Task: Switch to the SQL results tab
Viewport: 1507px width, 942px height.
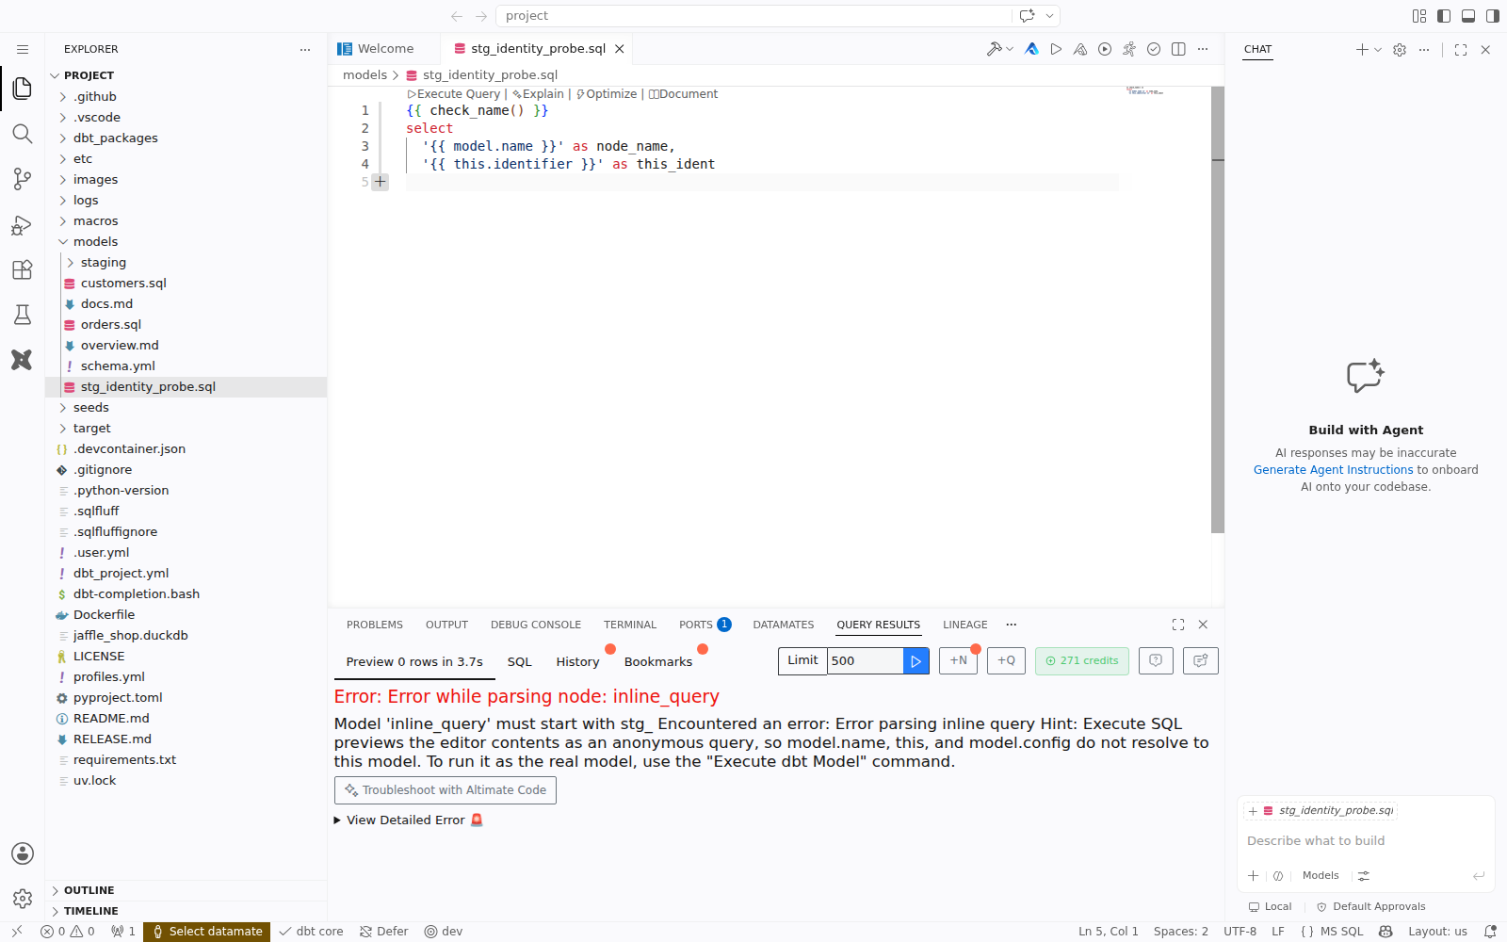Action: (x=520, y=662)
